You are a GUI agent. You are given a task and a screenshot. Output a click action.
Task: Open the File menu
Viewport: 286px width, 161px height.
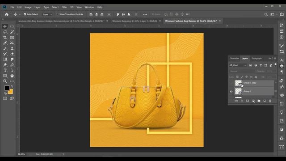12,7
